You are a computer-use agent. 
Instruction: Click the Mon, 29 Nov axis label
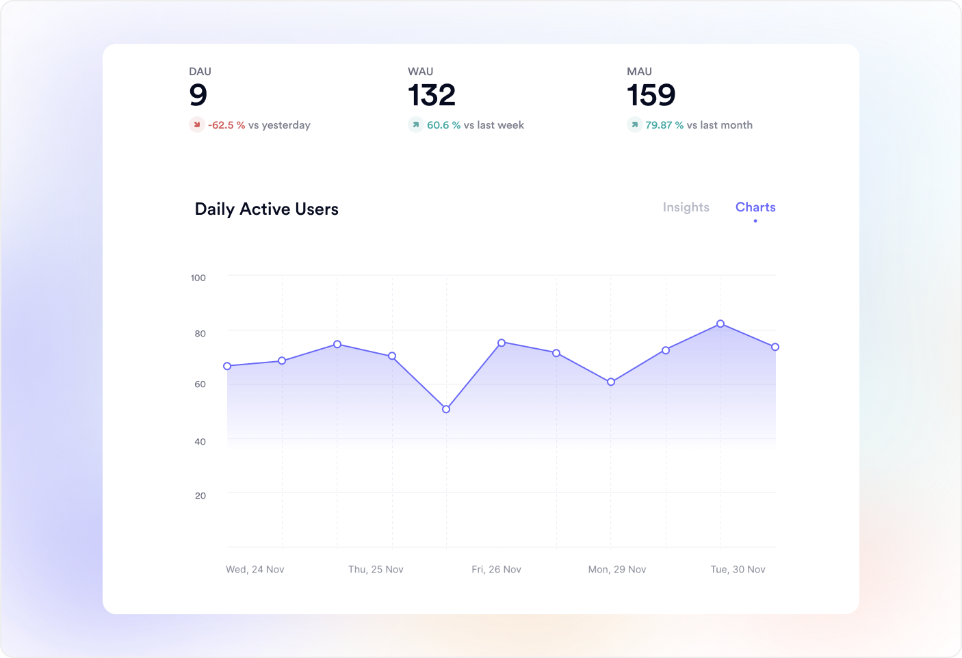tap(617, 569)
